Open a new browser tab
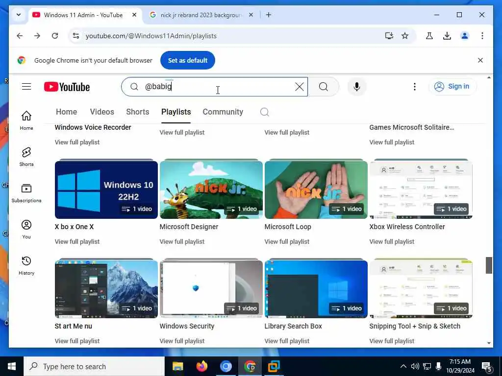Screen dimensions: 502x376 coord(269,15)
